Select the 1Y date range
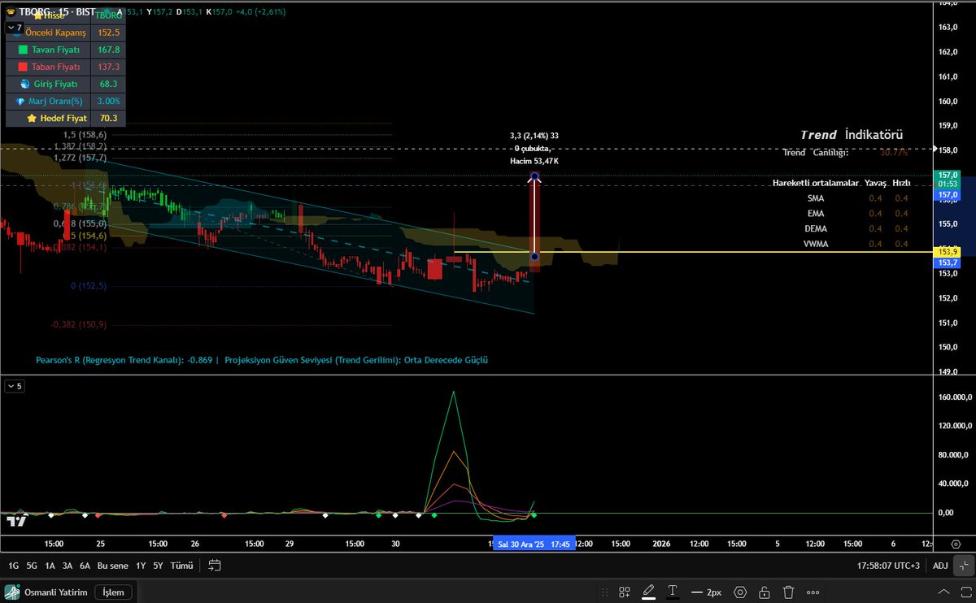The image size is (976, 603). coord(141,566)
